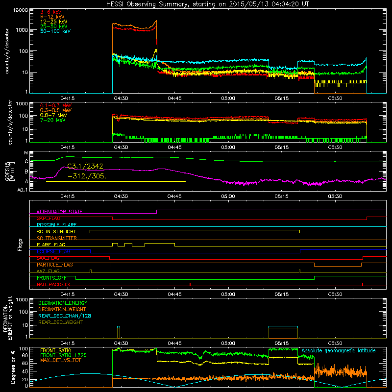Click the POSSIBLE_FLARE flag label

56,225
